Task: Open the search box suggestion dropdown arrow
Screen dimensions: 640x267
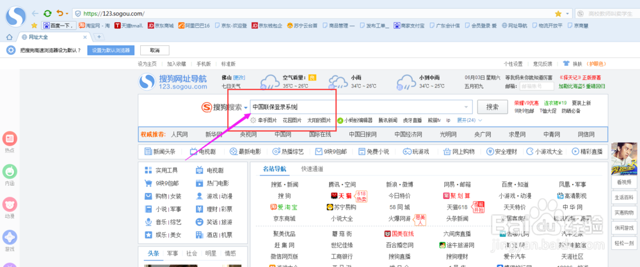Action: [x=466, y=107]
